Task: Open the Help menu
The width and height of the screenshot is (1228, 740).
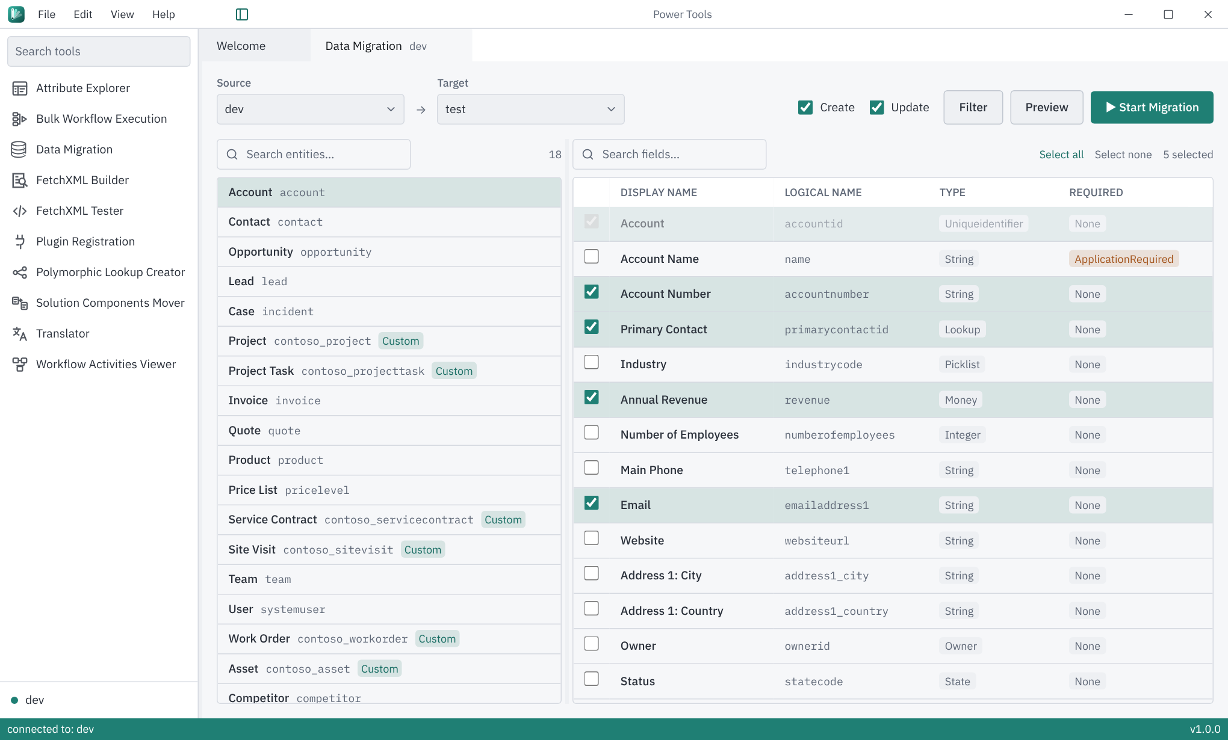Action: coord(163,14)
